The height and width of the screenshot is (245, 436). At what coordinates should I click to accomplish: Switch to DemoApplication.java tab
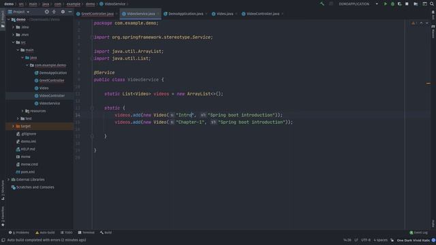185,14
